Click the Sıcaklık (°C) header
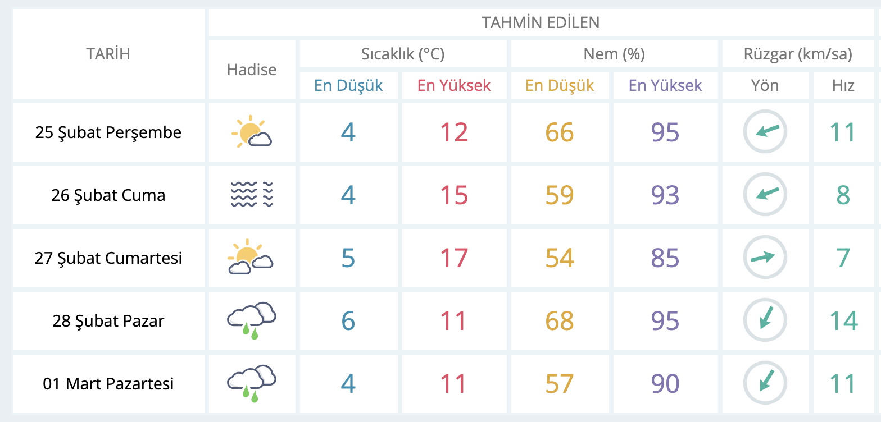Viewport: 881px width, 422px height. click(403, 54)
